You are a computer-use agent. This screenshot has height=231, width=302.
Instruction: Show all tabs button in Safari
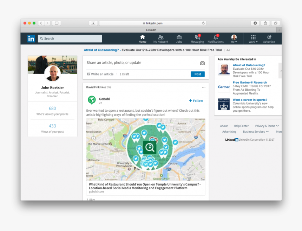coord(276,23)
